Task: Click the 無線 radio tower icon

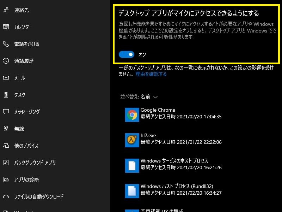Action: [6, 129]
